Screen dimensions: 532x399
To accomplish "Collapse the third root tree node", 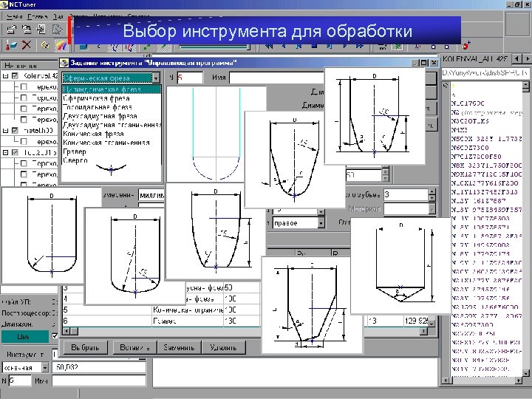I will (x=5, y=152).
